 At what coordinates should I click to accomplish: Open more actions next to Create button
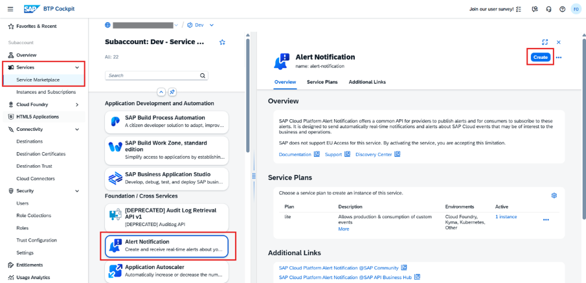(559, 58)
